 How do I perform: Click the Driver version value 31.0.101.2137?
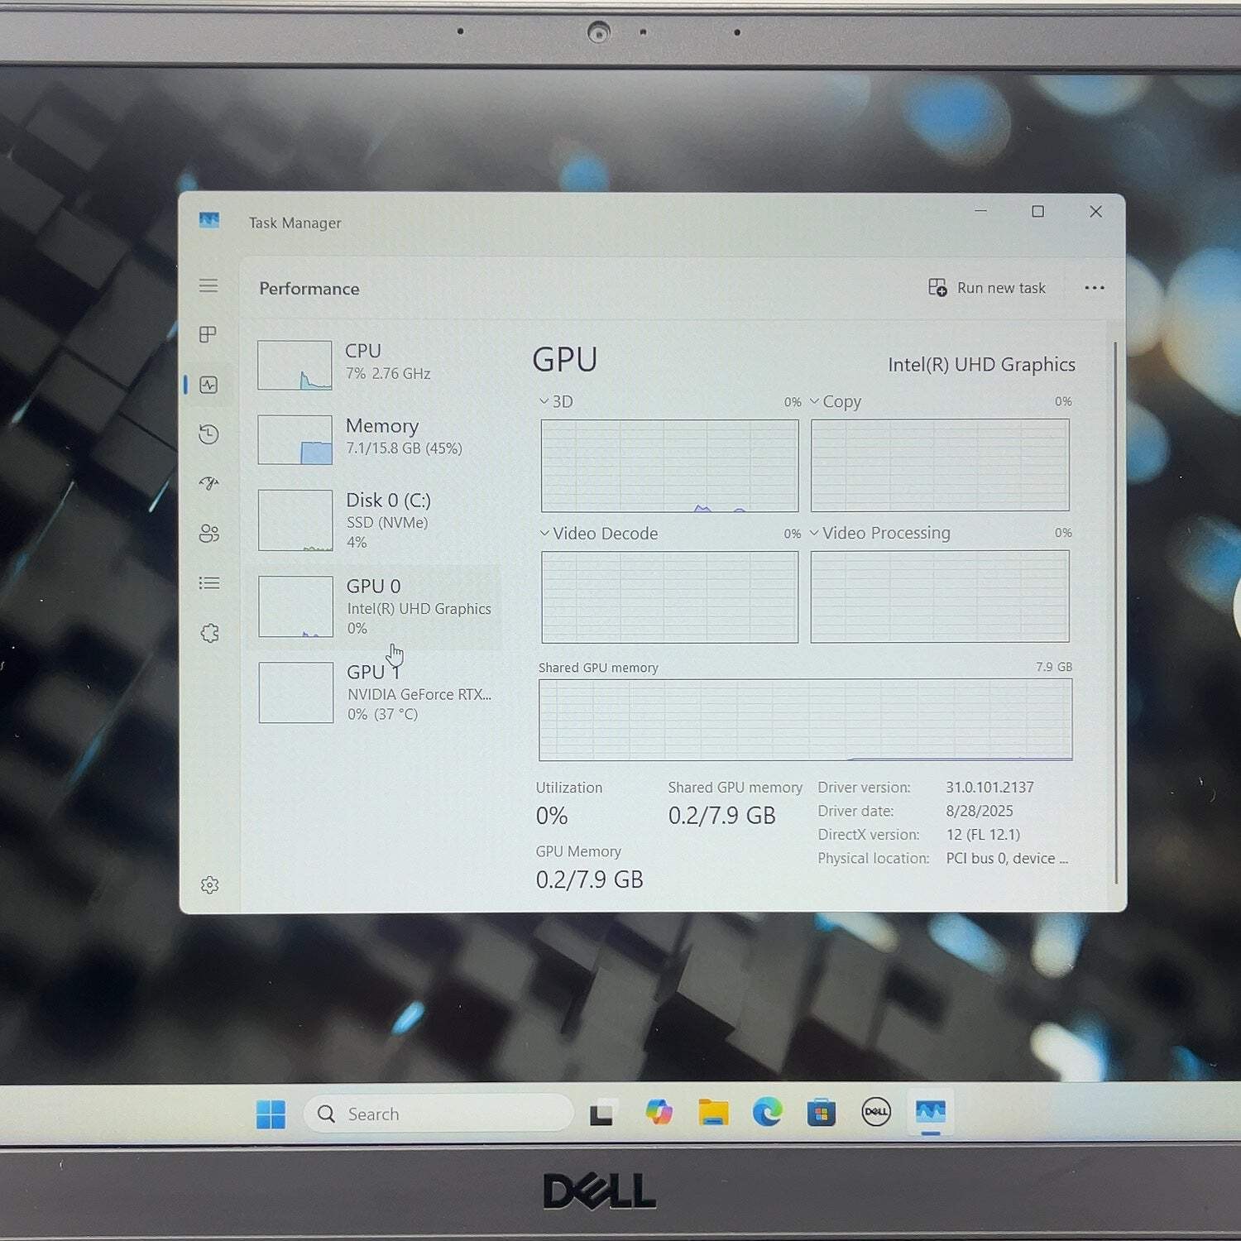click(x=989, y=788)
